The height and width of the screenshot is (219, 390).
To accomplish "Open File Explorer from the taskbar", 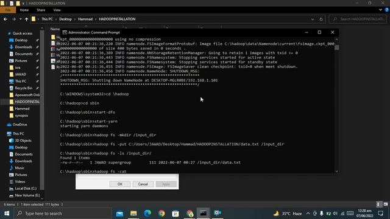I will tap(133, 214).
